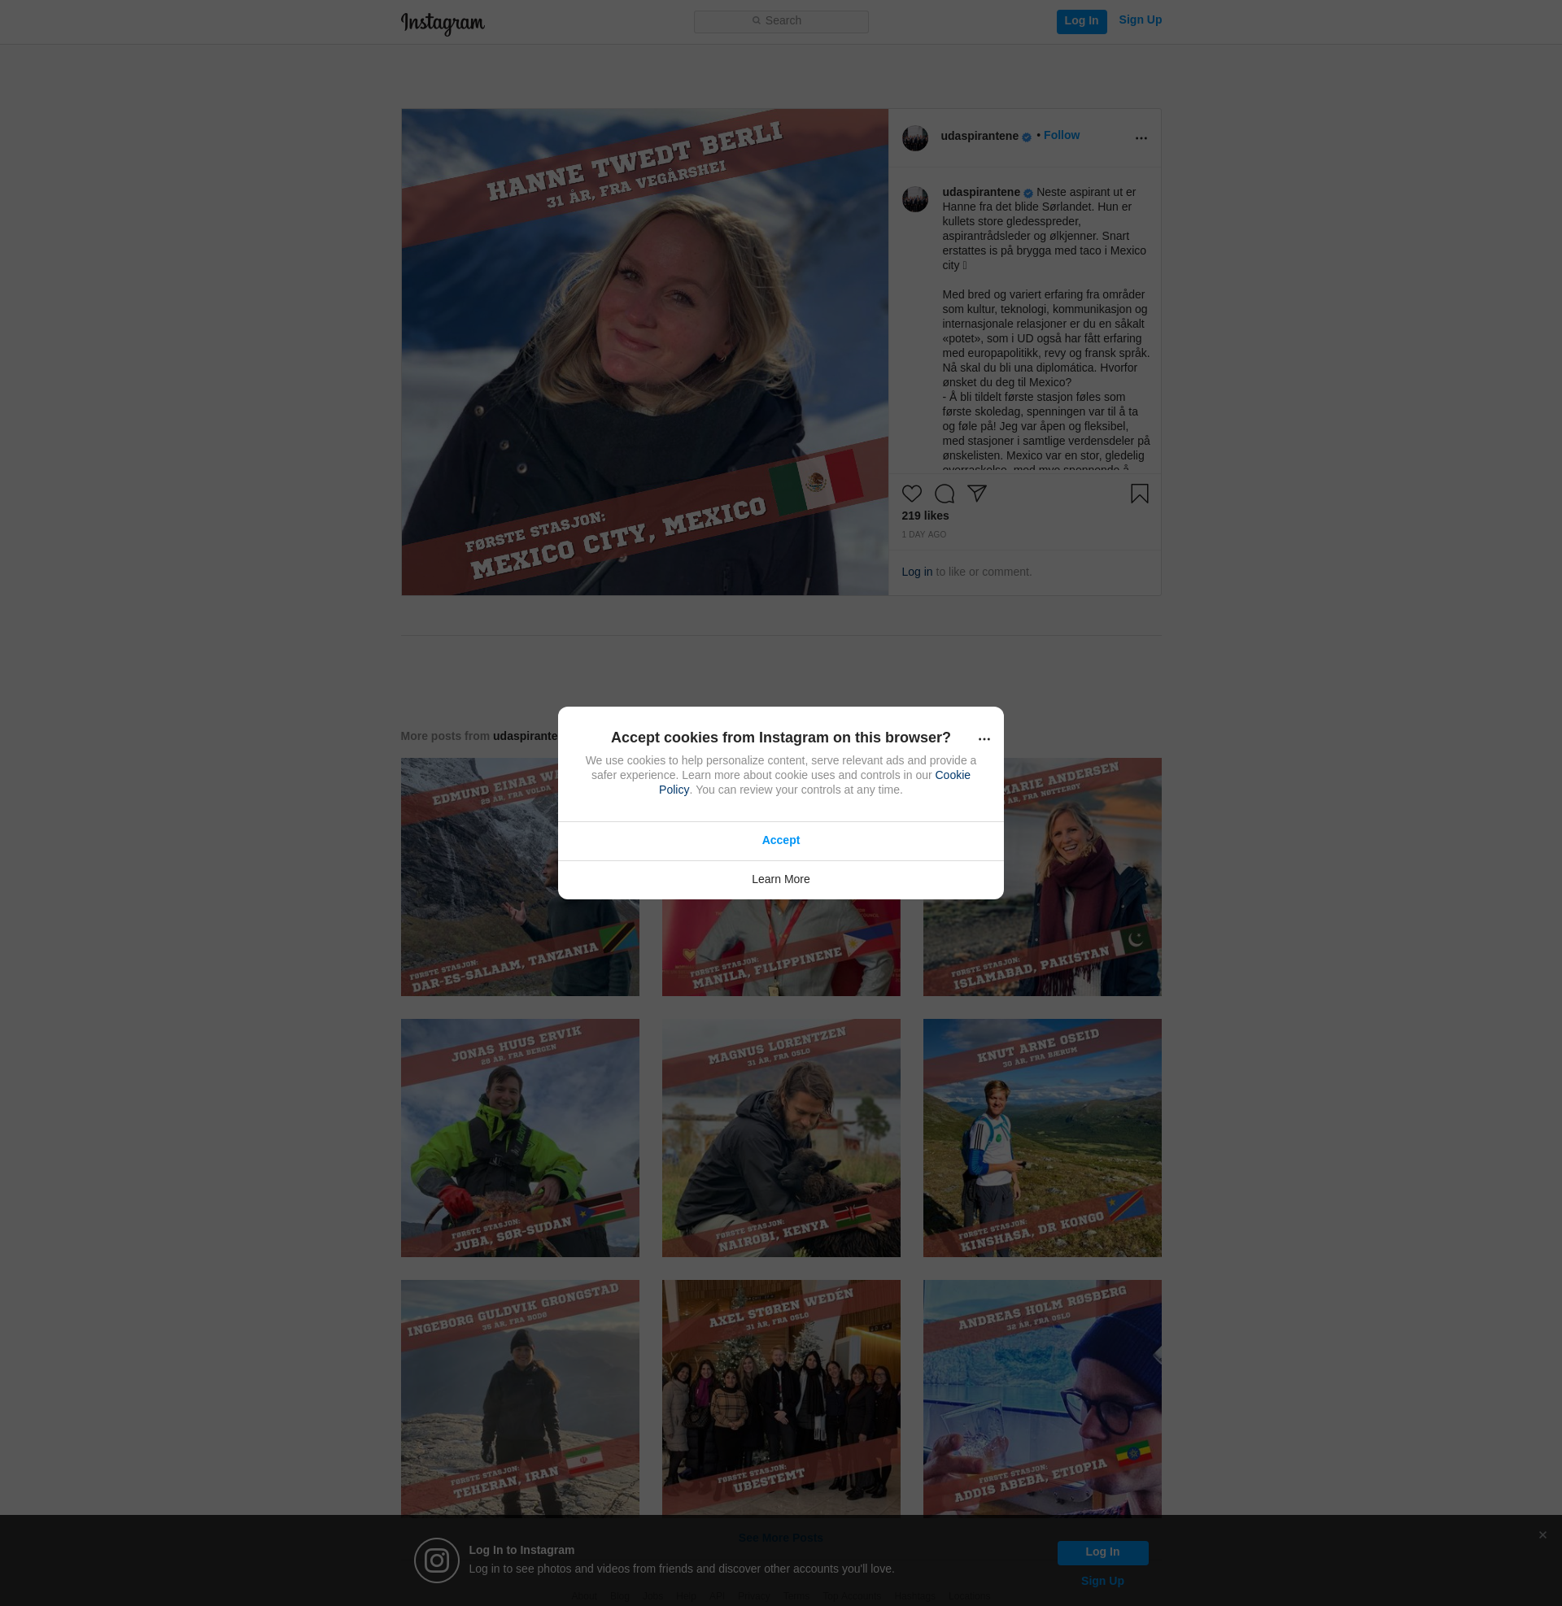This screenshot has width=1562, height=1606.
Task: Open the Kinshasa, DR Kongo post thumbnail
Action: tap(1042, 1138)
